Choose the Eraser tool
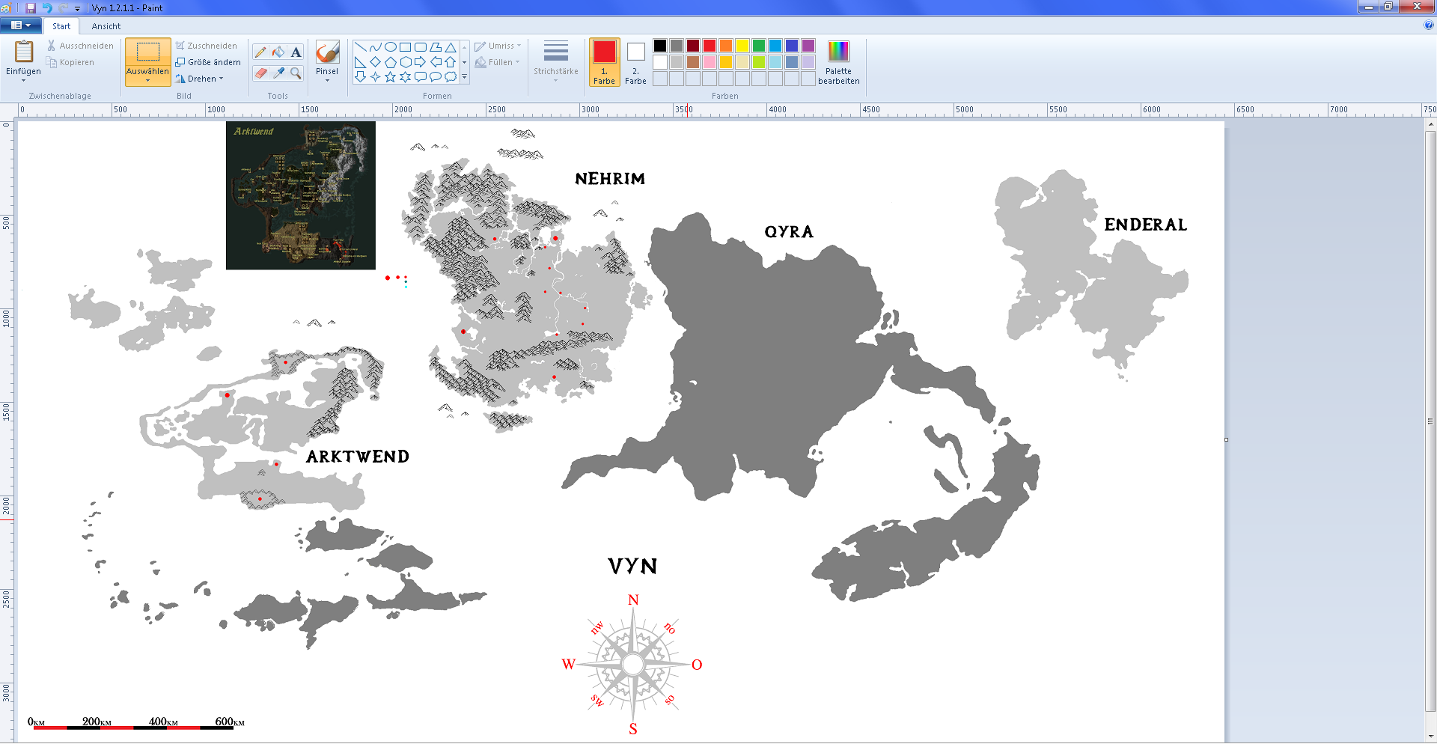The width and height of the screenshot is (1437, 744). (x=260, y=73)
